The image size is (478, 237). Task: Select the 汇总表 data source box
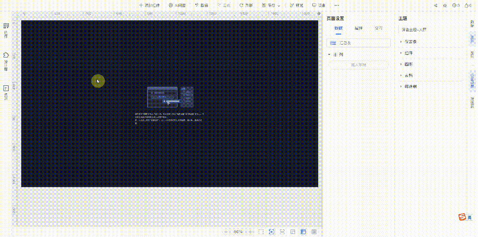point(358,43)
